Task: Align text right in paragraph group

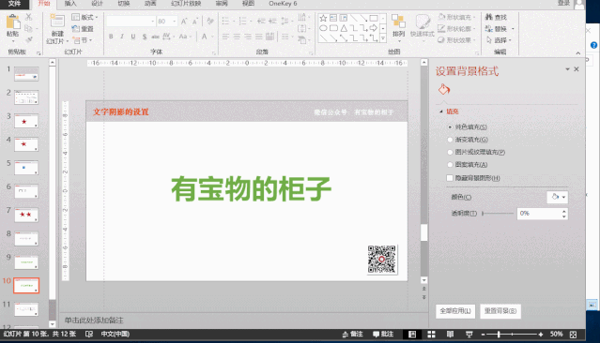Action: [248, 37]
